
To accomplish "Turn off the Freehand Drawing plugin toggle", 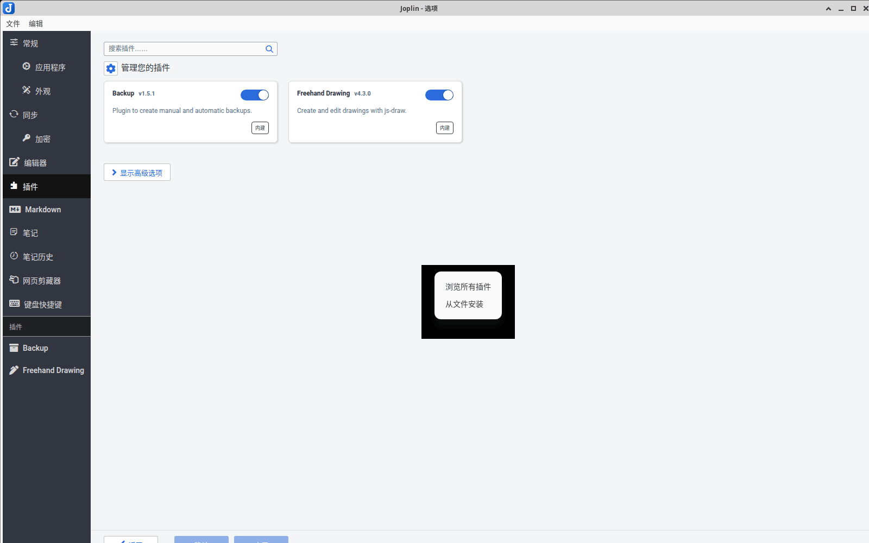I will (x=439, y=95).
